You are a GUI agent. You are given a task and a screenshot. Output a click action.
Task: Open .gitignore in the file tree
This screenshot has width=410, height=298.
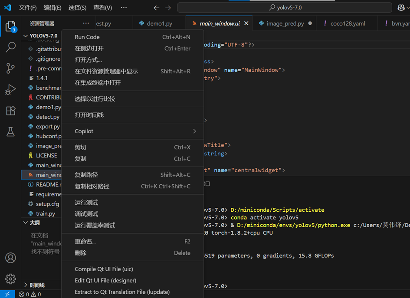(41, 59)
